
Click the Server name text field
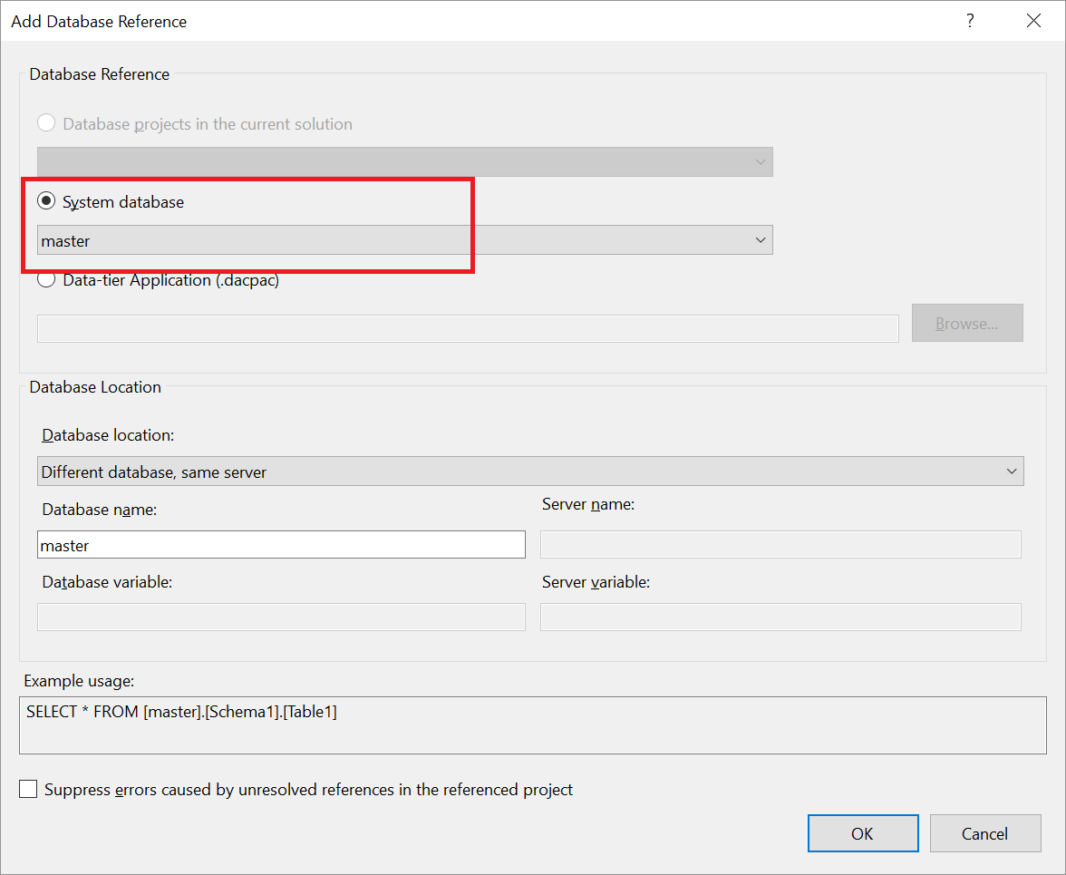(780, 545)
